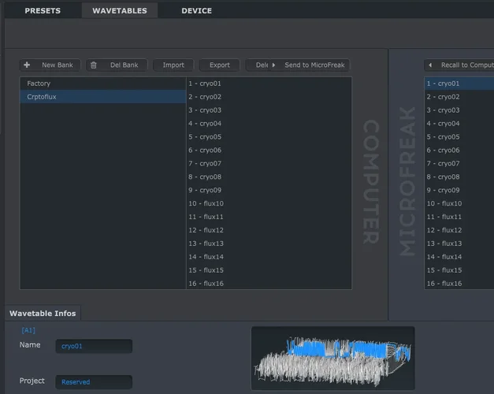
Task: Select '10 - flux10' in Computer list
Action: coord(269,203)
